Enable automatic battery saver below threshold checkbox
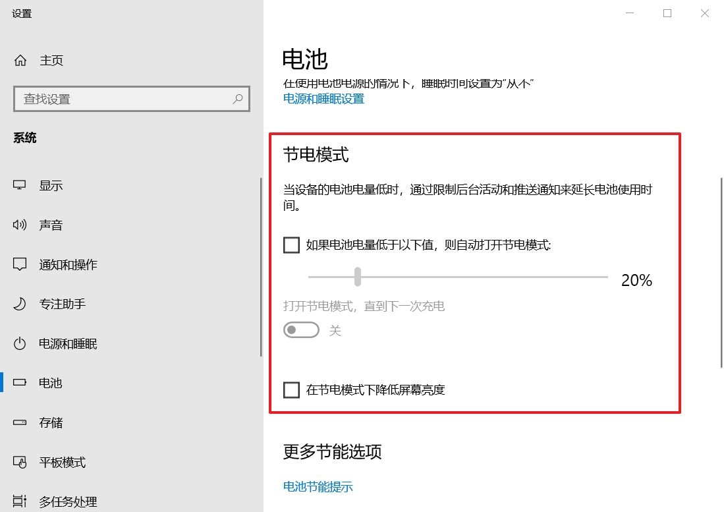This screenshot has height=512, width=724. pyautogui.click(x=291, y=244)
